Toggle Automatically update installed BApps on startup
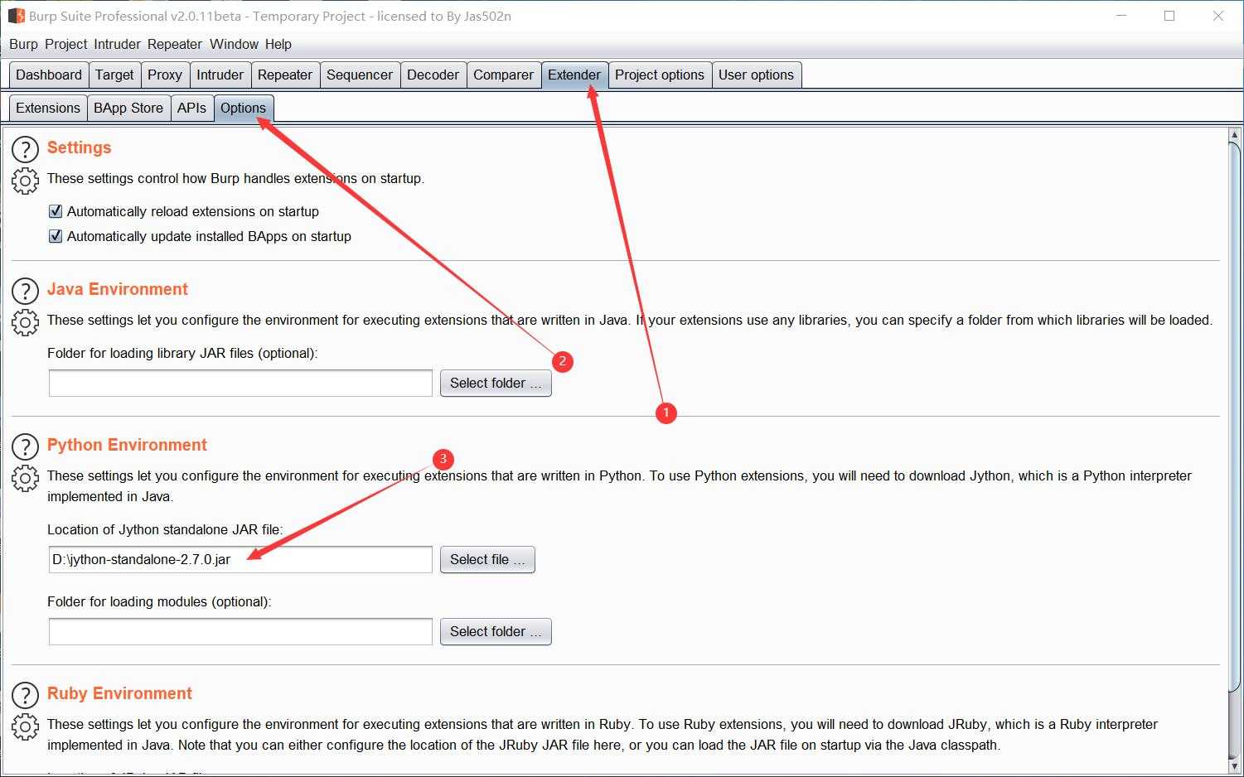 pos(56,236)
